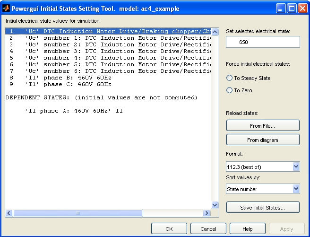Open the Sort values by State number dropdown
Viewport: 310px width, 237px height.
click(263, 189)
